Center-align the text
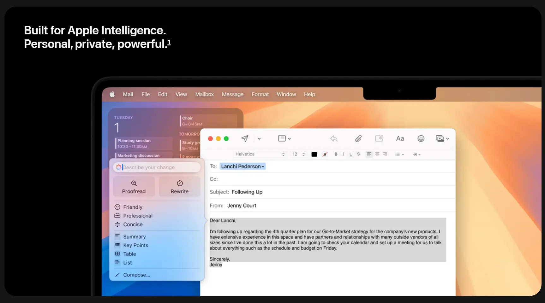545x303 pixels. pyautogui.click(x=377, y=154)
